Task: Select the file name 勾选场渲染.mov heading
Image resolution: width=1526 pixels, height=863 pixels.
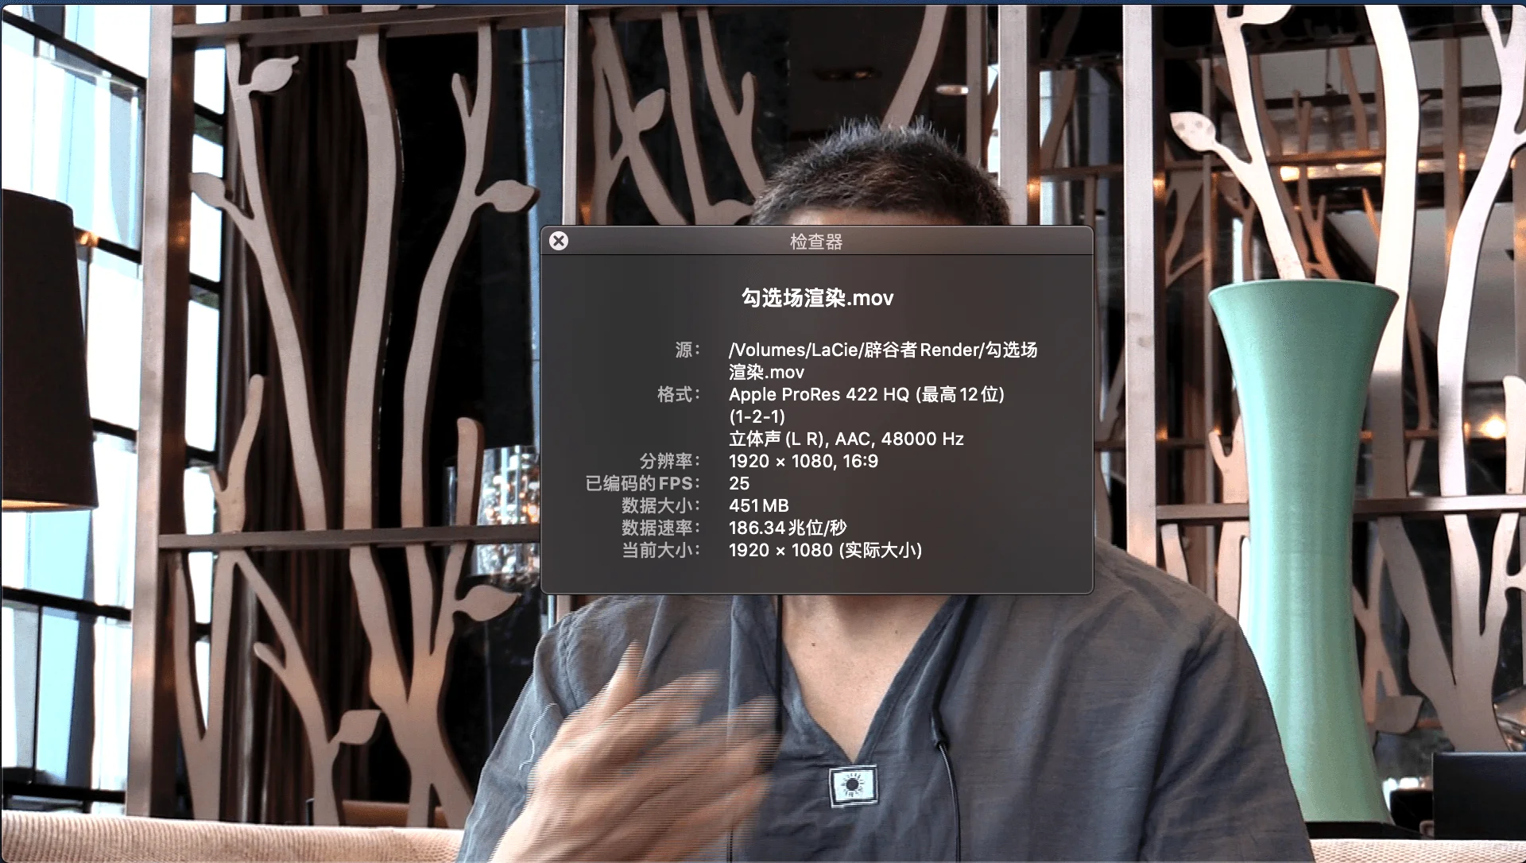Action: coord(817,298)
